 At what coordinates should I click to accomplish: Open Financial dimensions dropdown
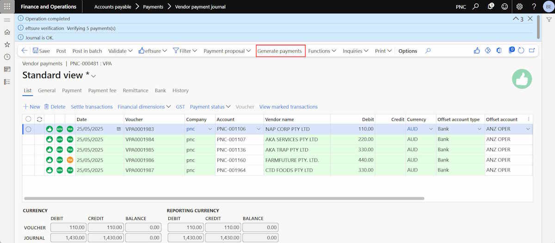click(x=144, y=107)
